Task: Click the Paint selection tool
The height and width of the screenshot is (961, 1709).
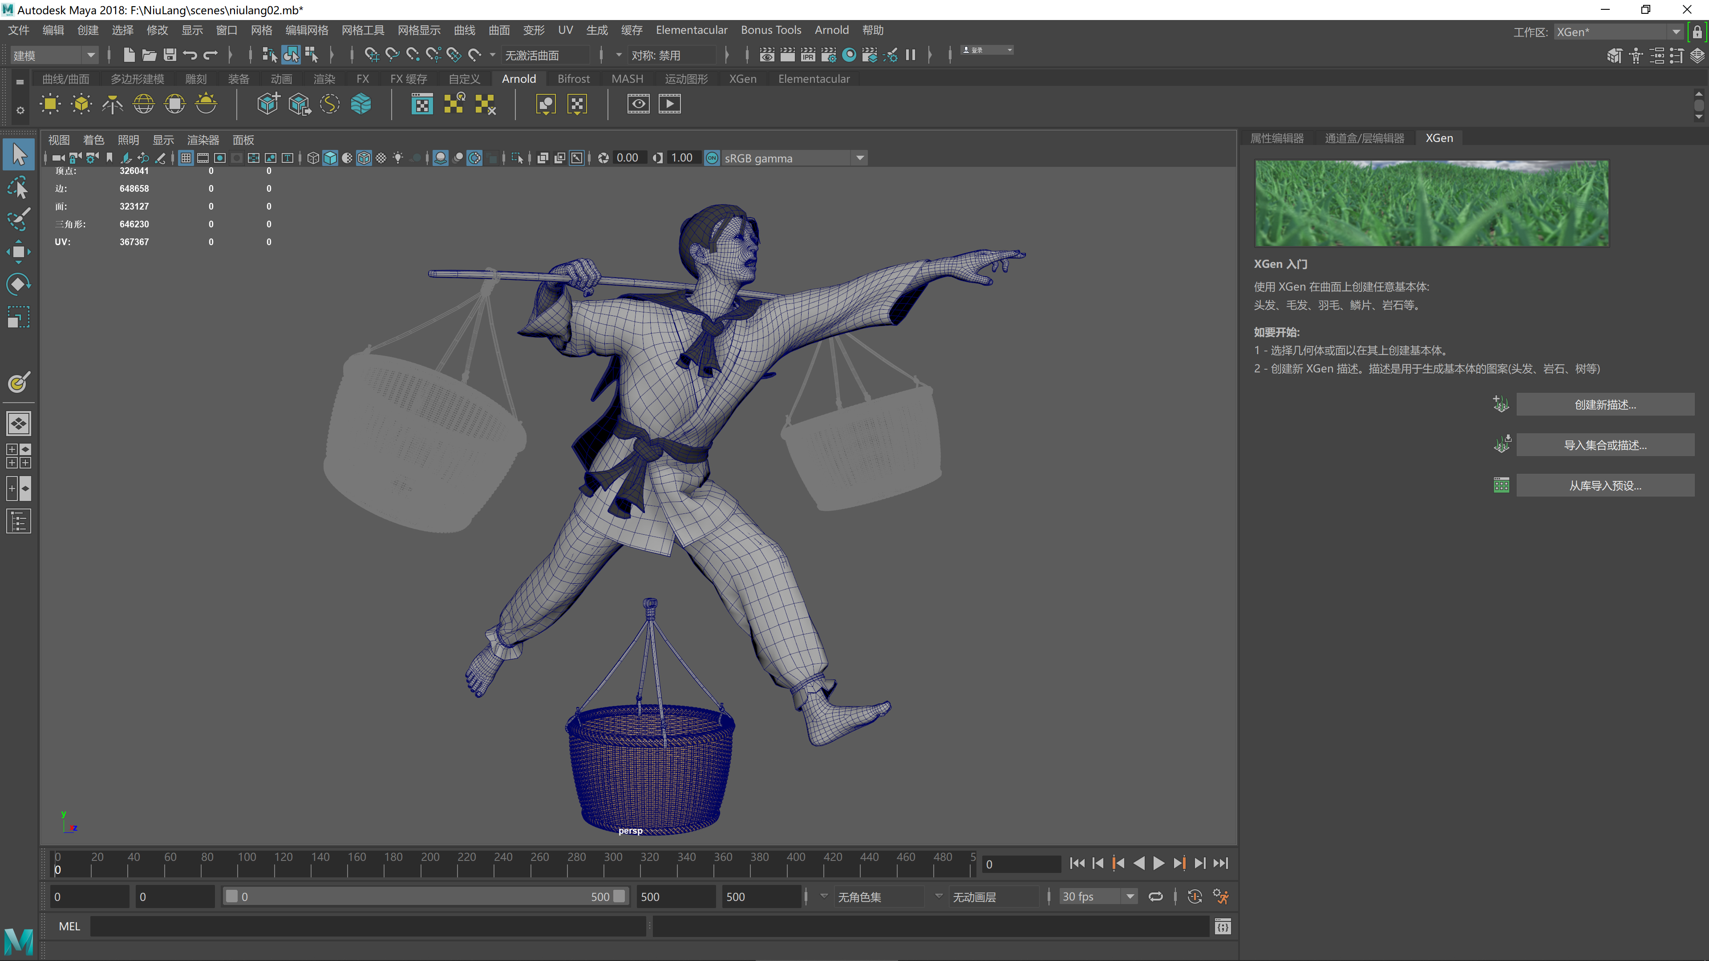Action: coord(18,219)
